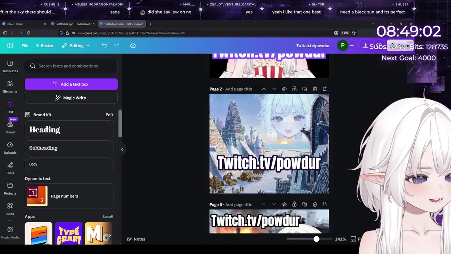Open the Elements side panel
The image size is (451, 254).
pyautogui.click(x=10, y=87)
